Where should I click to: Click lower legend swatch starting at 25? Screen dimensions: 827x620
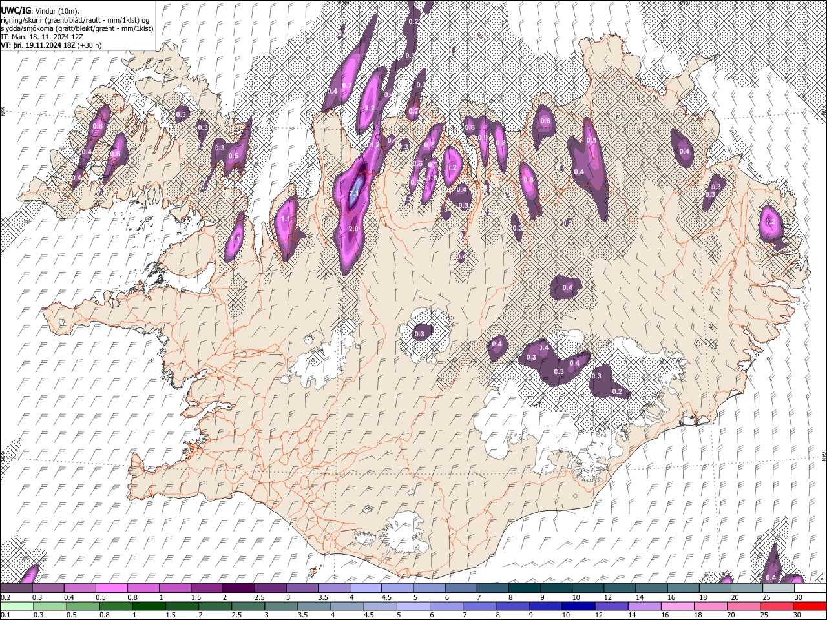pyautogui.click(x=776, y=606)
